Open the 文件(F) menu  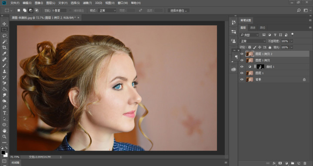15,3
